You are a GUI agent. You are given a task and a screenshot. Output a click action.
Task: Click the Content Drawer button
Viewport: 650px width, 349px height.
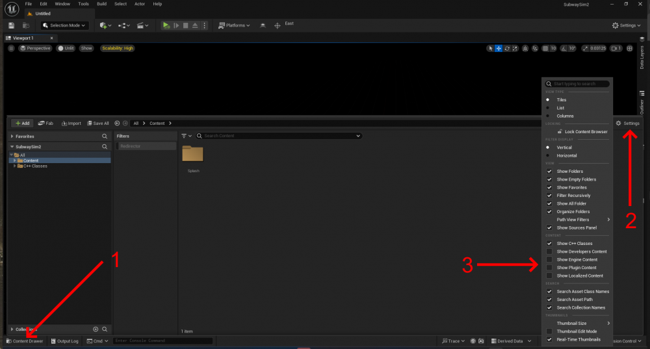click(x=25, y=341)
